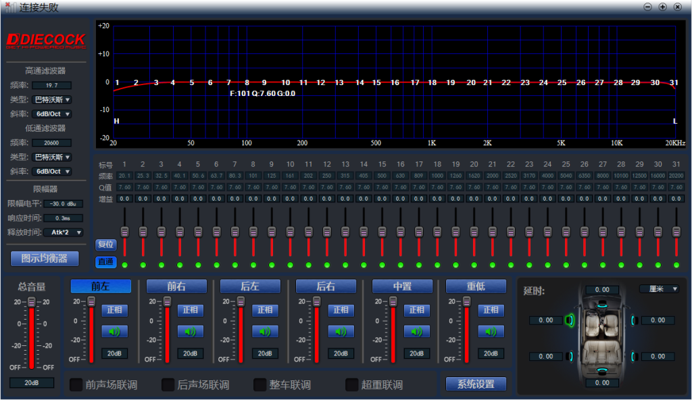Select front-right speaker in car diagram
Image resolution: width=692 pixels, height=400 pixels.
pos(633,320)
